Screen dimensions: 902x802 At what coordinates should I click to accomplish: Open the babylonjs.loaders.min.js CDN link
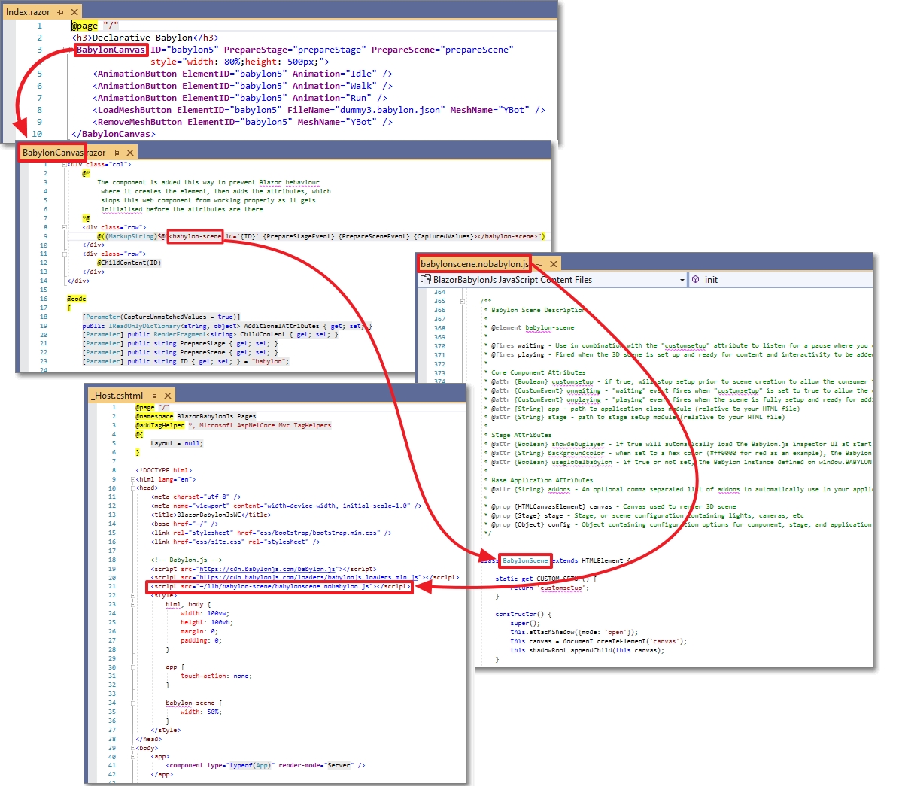click(308, 578)
